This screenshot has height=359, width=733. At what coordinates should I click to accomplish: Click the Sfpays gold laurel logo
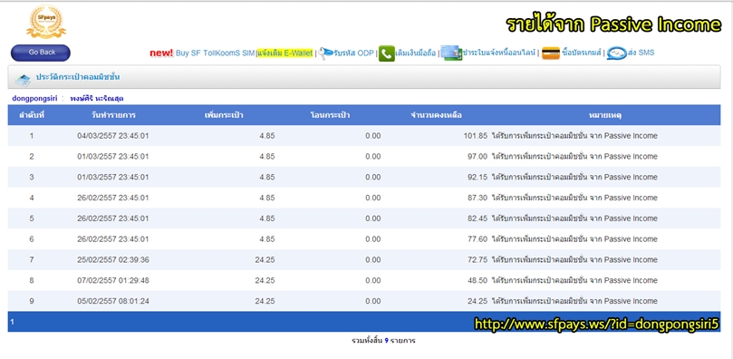click(x=46, y=22)
